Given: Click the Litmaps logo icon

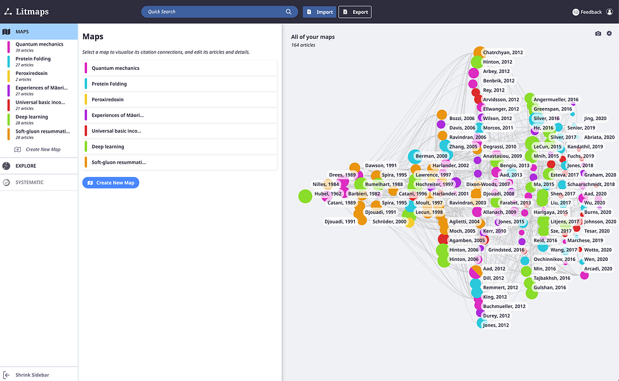Looking at the screenshot, I should pos(6,11).
